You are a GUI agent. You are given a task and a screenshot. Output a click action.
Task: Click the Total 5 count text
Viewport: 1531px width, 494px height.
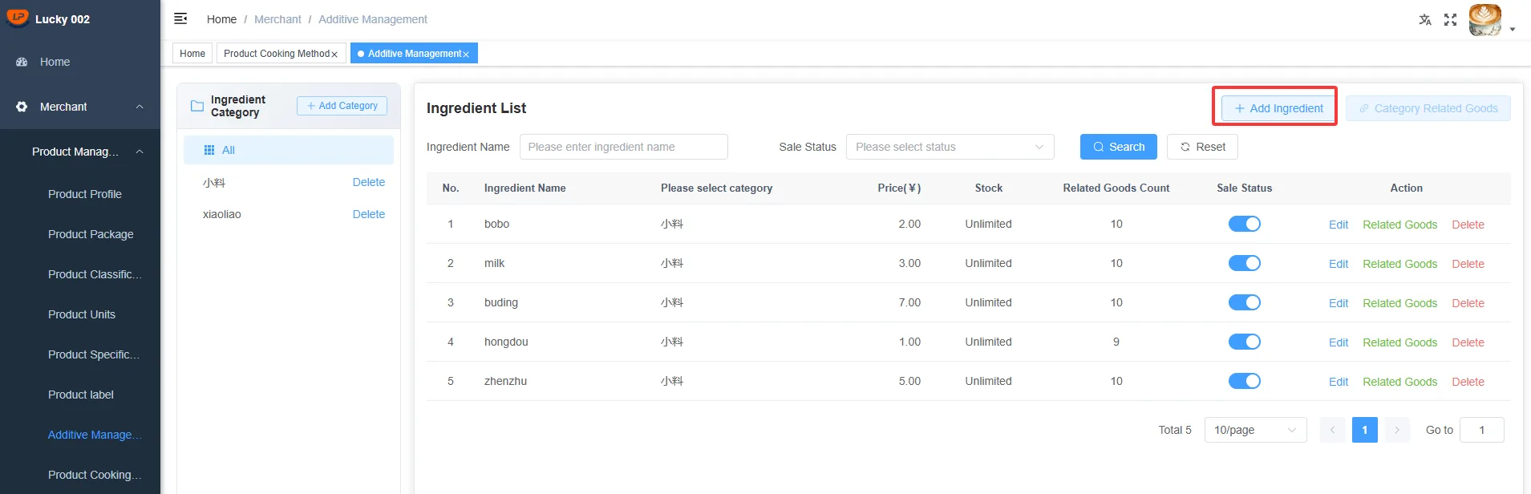pos(1175,430)
